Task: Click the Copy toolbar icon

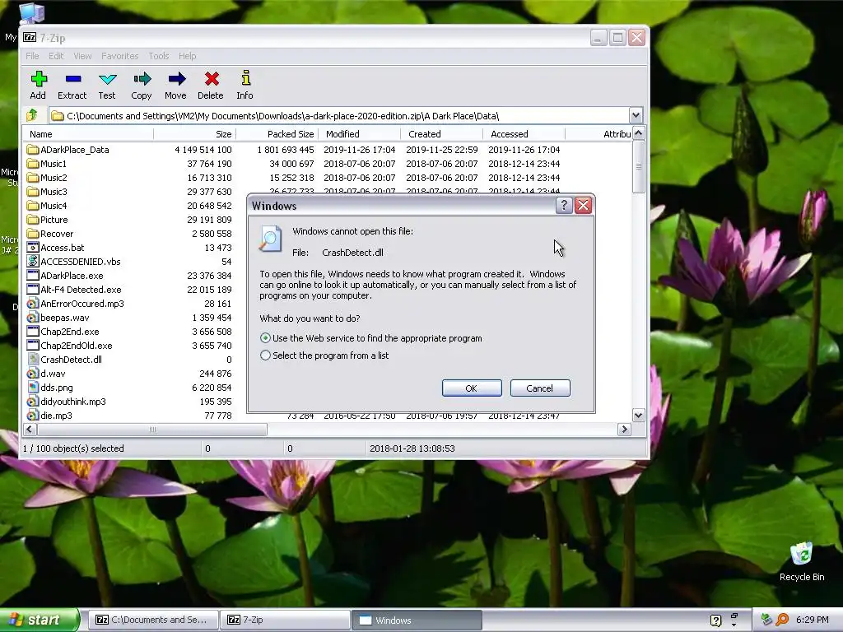Action: click(142, 79)
